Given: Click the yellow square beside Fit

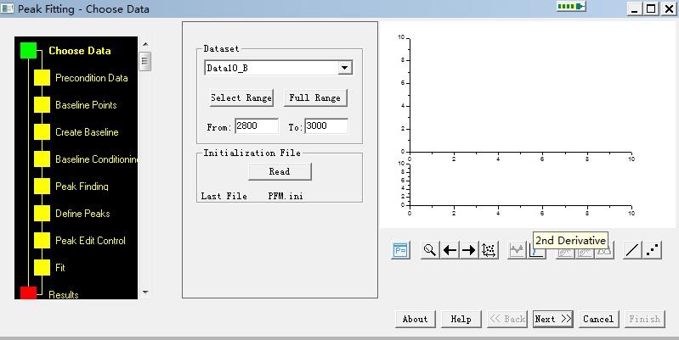Looking at the screenshot, I should (x=42, y=267).
